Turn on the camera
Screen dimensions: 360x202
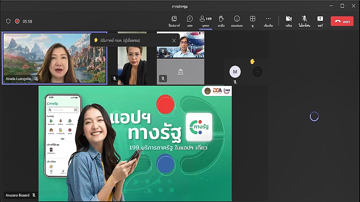[x=289, y=21]
